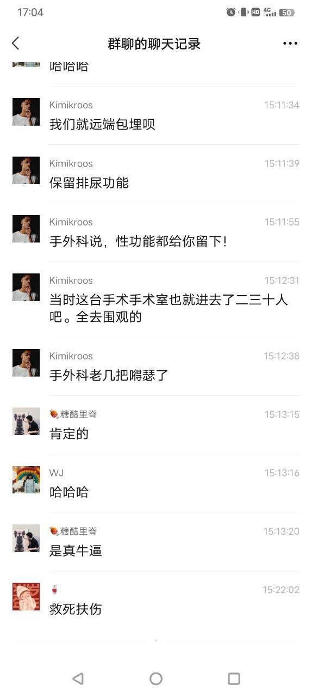Viewport: 312px width, 697px height.
Task: Tap the Kimikroos name above 保留排尿功能
Action: pos(71,163)
